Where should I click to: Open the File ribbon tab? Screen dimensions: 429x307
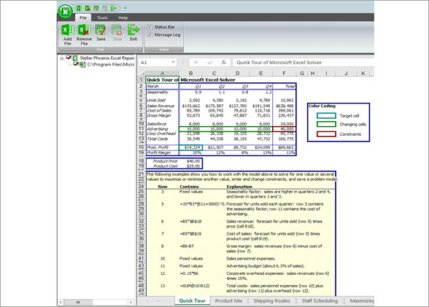[83, 18]
